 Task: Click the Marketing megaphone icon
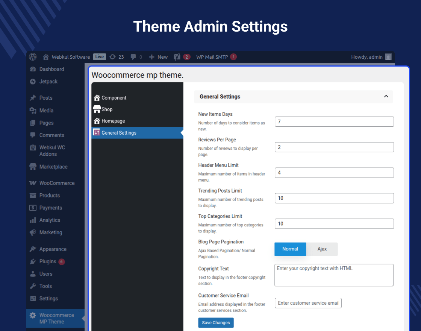tap(33, 232)
